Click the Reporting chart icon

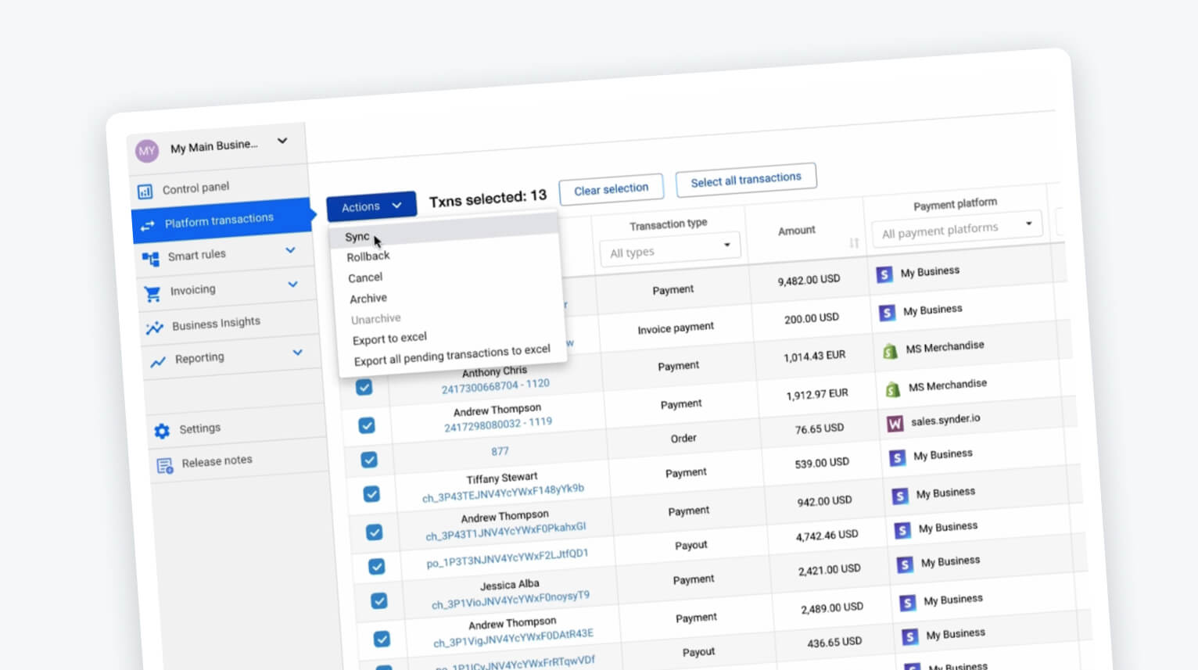tap(157, 361)
